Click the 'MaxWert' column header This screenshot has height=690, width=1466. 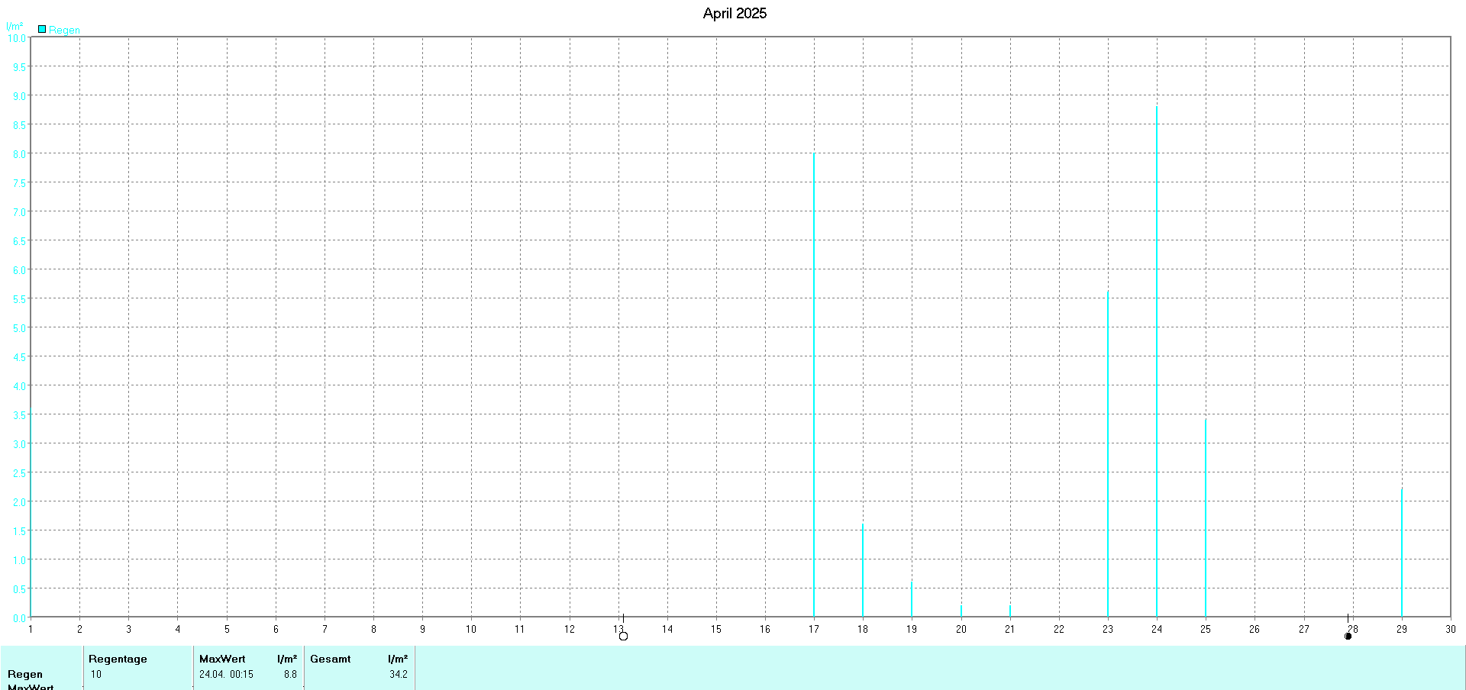click(x=222, y=659)
